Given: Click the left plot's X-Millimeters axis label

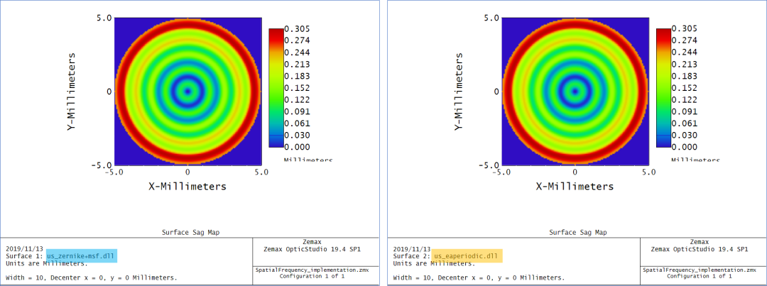Looking at the screenshot, I should [187, 187].
